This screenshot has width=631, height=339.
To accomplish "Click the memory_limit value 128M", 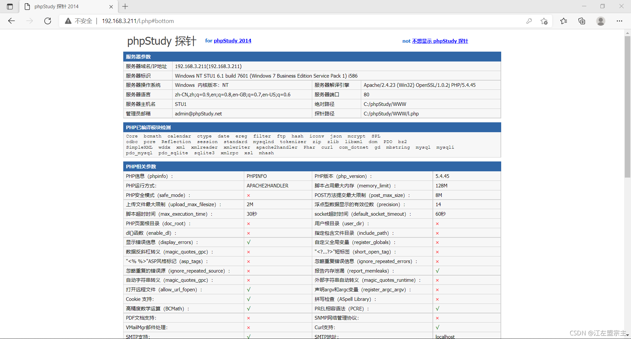I will pos(441,186).
